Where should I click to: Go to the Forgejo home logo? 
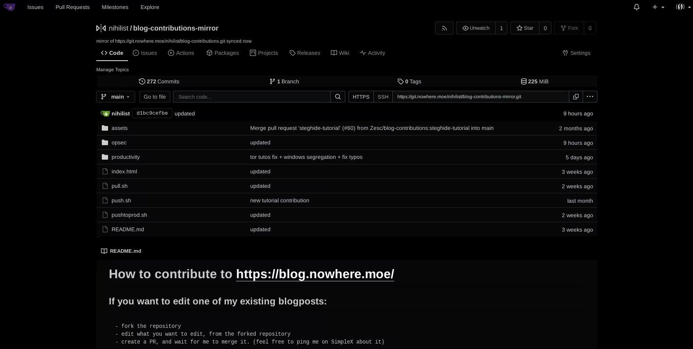click(9, 7)
